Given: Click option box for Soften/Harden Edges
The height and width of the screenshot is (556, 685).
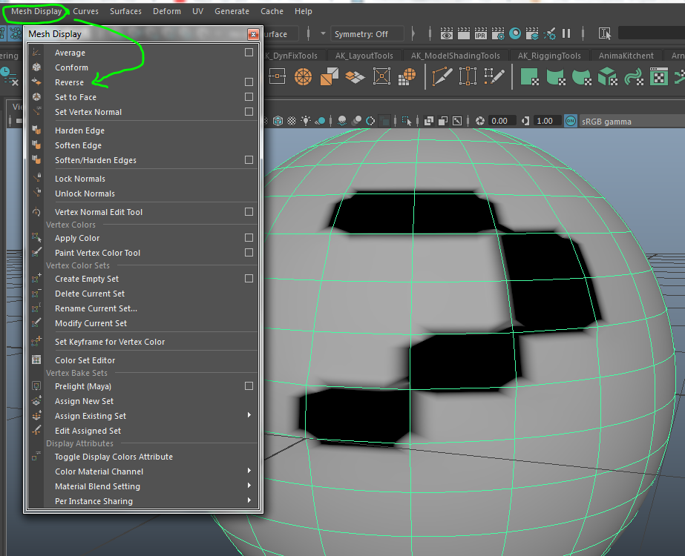Looking at the screenshot, I should point(249,160).
